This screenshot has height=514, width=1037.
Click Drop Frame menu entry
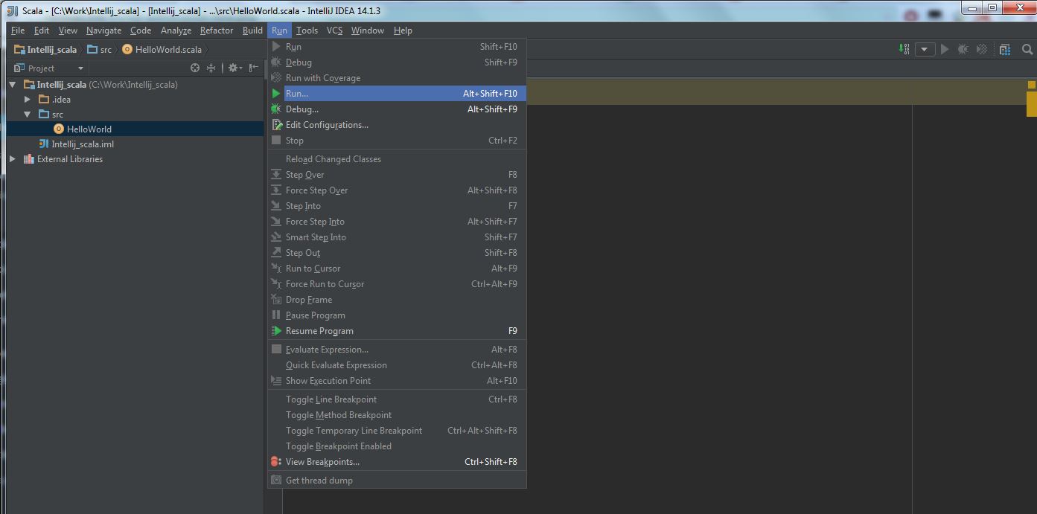coord(397,300)
